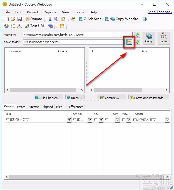Screen dimensions: 174x190
Task: Open Forms and Passwords dialog
Action: [x=149, y=97]
